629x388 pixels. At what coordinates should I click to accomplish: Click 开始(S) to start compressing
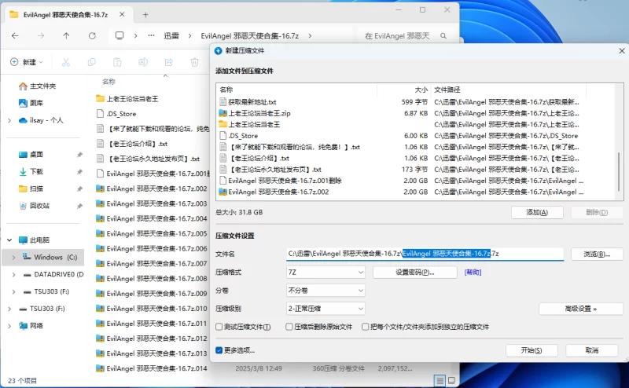pos(532,351)
